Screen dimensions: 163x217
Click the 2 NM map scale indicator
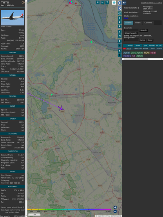[34, 215]
